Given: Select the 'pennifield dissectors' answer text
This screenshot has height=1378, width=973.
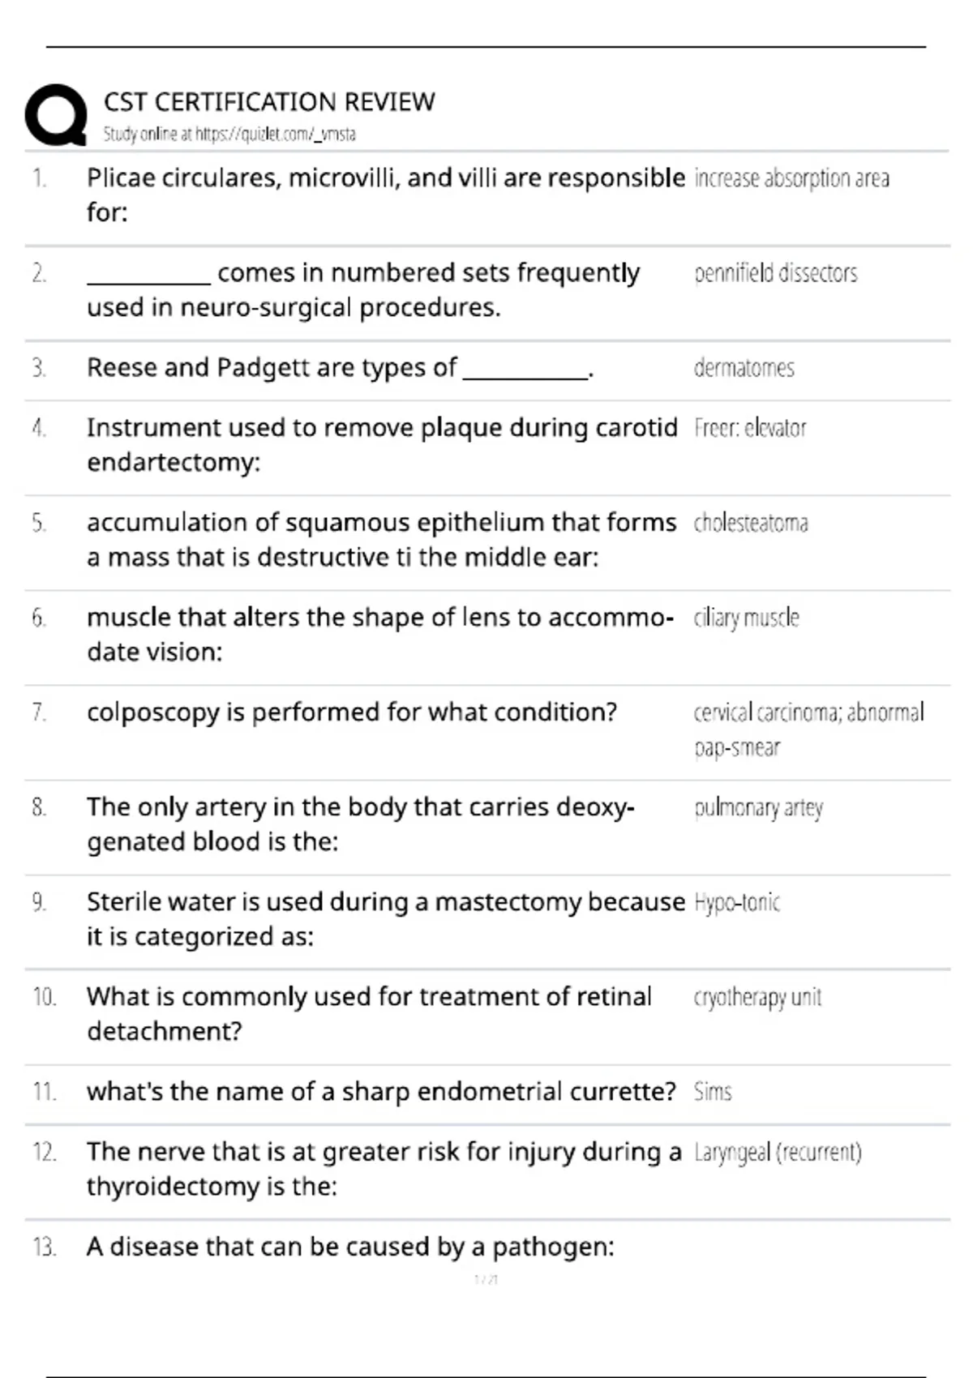Looking at the screenshot, I should point(776,273).
